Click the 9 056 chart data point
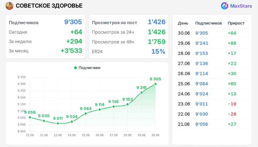Image resolution: width=258 pixels, height=147 pixels. 30,117
